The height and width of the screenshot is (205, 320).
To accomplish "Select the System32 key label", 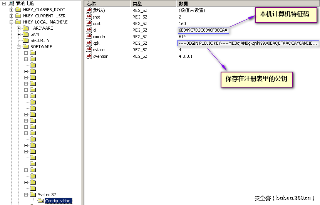I will tap(47, 195).
